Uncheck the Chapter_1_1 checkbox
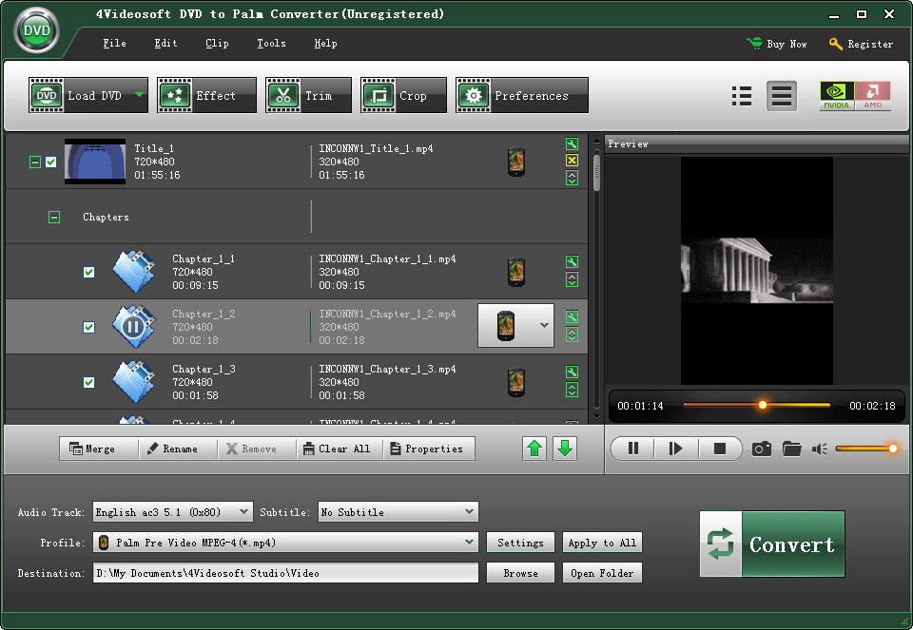Viewport: 913px width, 630px height. coord(88,273)
